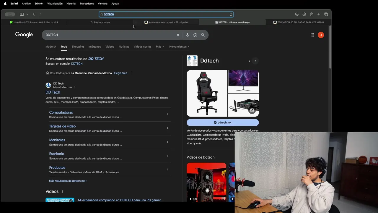Image resolution: width=378 pixels, height=213 pixels.
Task: Open the Ventana menu
Action: click(x=103, y=4)
